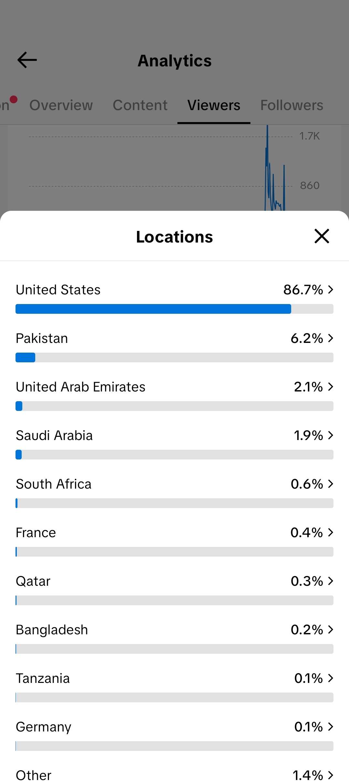This screenshot has height=781, width=349.
Task: Select the Tanzania location row
Action: (x=174, y=686)
